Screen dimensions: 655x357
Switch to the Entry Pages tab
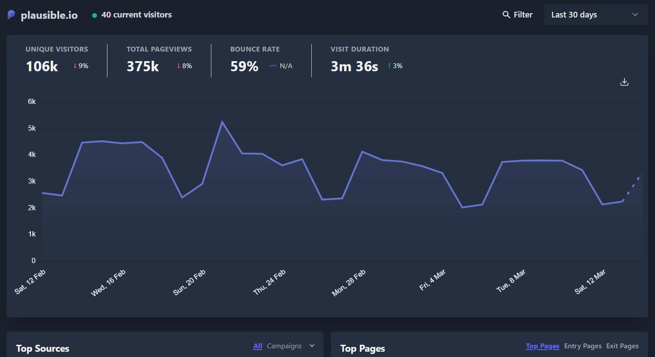[583, 346]
